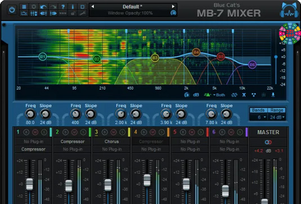Image resolution: width=301 pixels, height=204 pixels.
Task: Click the dB scale button under graph
Action: coord(196,95)
